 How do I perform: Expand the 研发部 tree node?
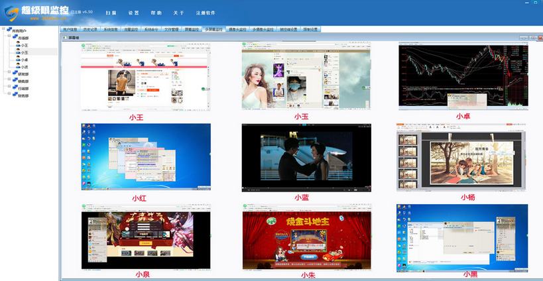click(9, 72)
